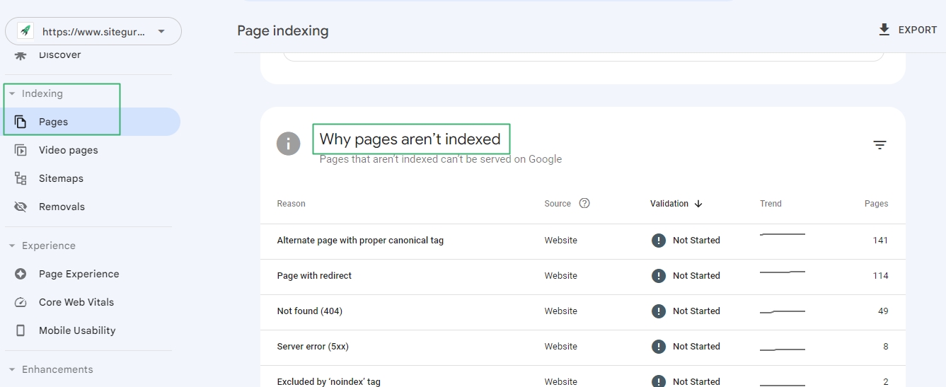Click the Reason column header
Screen dimensions: 946x387
pos(292,204)
